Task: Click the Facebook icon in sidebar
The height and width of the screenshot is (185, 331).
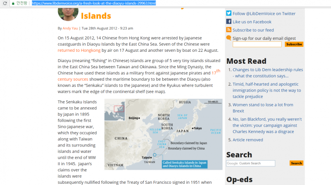Action: tap(229, 22)
